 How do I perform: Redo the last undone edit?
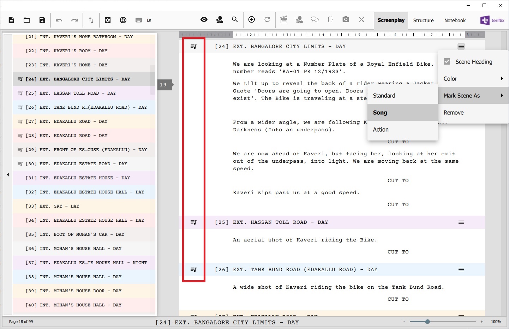click(74, 20)
